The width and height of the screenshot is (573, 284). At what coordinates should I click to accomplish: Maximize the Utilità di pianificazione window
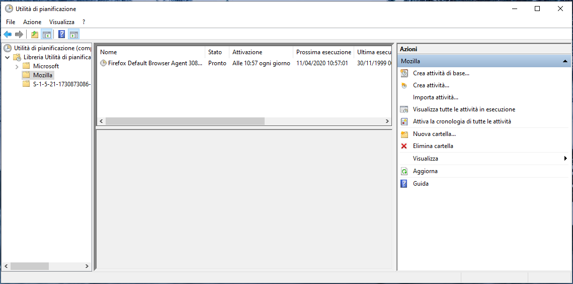[x=537, y=9]
